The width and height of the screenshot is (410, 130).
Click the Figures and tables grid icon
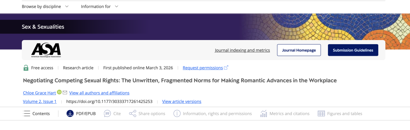coord(321,114)
